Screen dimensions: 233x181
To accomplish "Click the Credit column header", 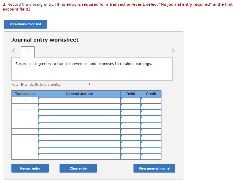I will [x=151, y=94].
